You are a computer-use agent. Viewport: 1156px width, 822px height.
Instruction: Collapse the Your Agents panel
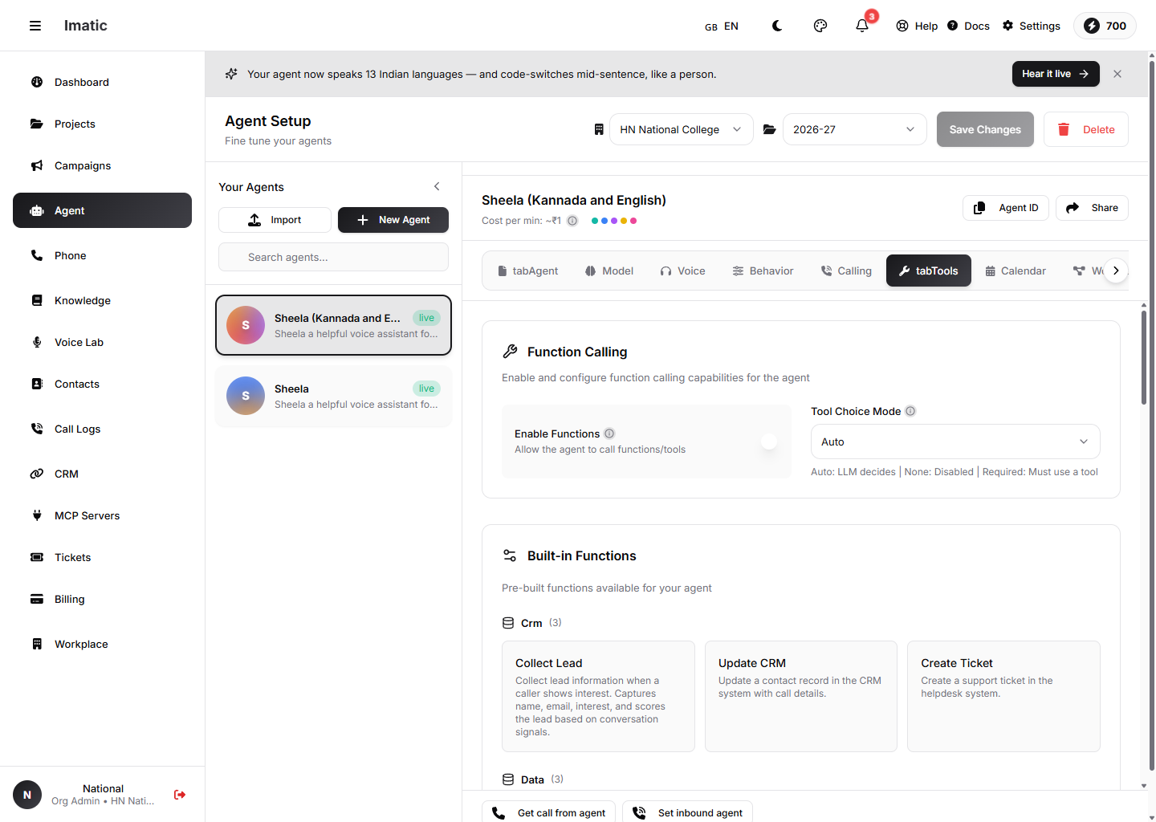pos(437,186)
